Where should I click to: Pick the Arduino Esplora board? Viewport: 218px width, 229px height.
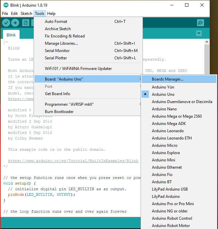(x=179, y=153)
